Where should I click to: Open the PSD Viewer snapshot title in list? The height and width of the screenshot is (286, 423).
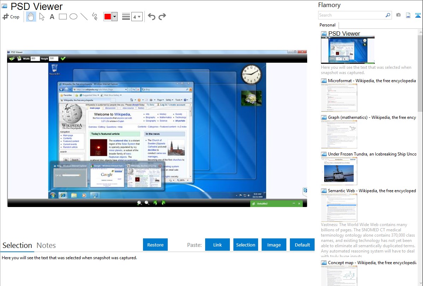click(344, 34)
